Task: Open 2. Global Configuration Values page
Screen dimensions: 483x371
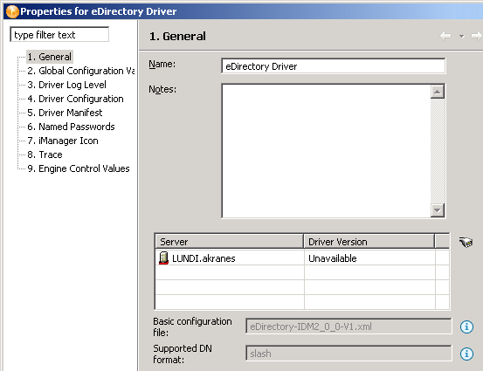Action: 80,71
